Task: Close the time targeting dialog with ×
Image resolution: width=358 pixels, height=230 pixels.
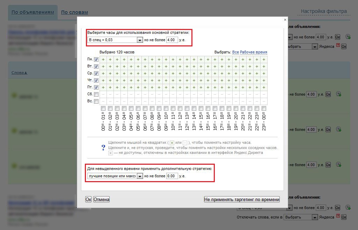Action: 285,20
